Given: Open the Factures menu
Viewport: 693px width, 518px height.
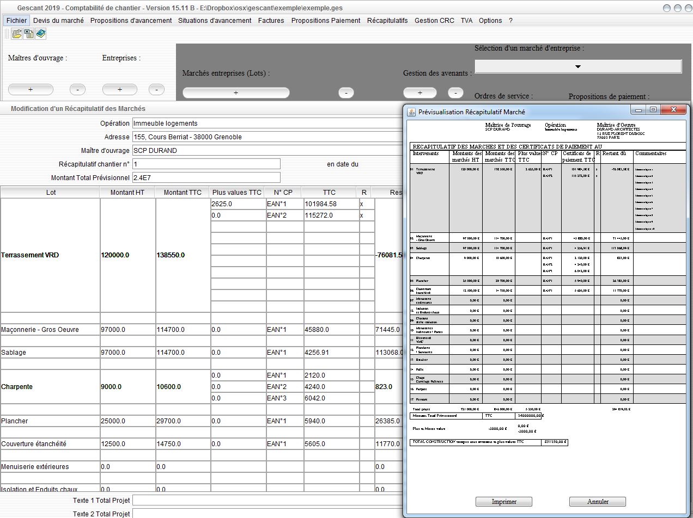Looking at the screenshot, I should [271, 21].
